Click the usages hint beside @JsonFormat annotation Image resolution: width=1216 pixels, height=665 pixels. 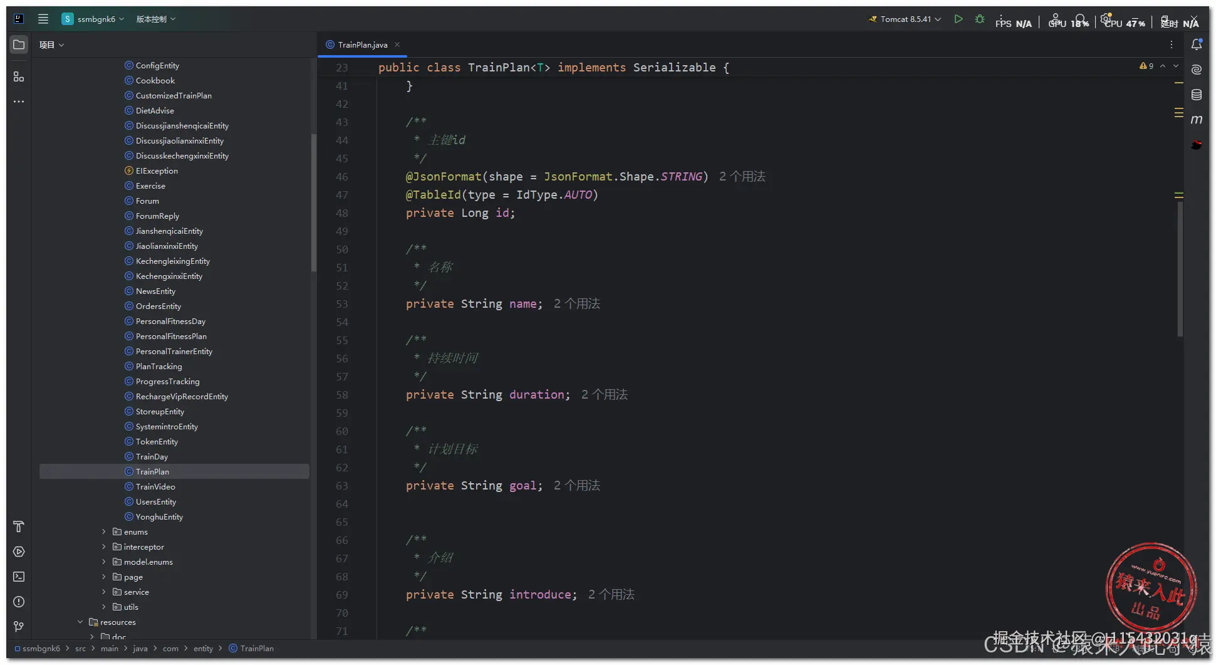(742, 176)
